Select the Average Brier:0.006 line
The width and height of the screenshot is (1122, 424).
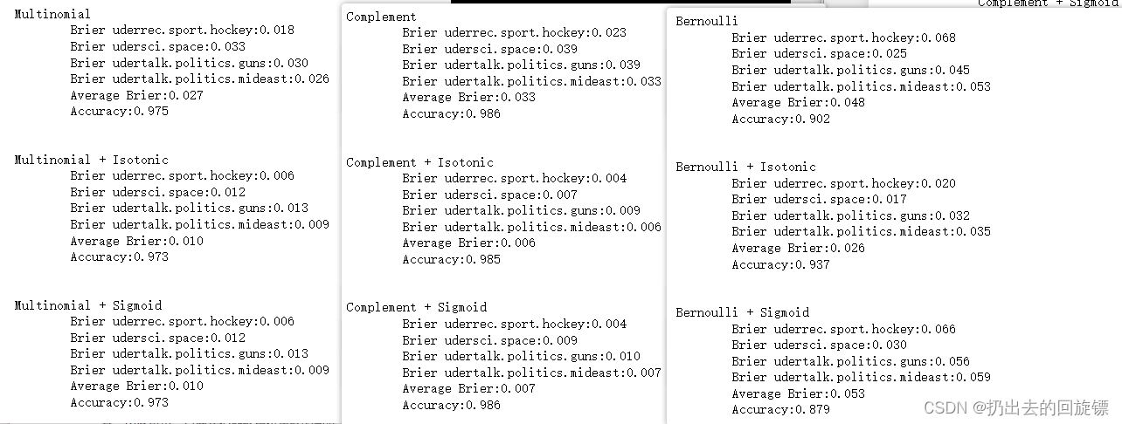point(469,243)
